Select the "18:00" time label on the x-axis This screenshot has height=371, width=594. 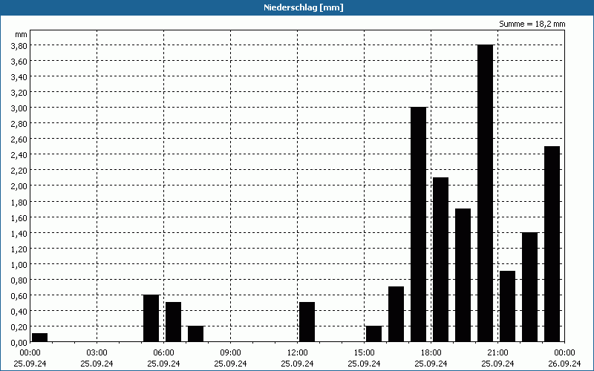431,353
